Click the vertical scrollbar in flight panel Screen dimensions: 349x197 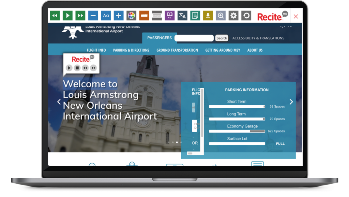click(x=202, y=113)
